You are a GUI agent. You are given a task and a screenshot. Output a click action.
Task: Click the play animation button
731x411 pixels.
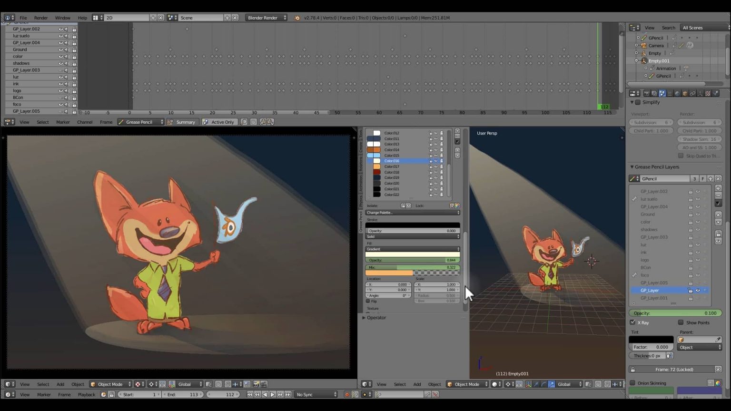click(273, 394)
